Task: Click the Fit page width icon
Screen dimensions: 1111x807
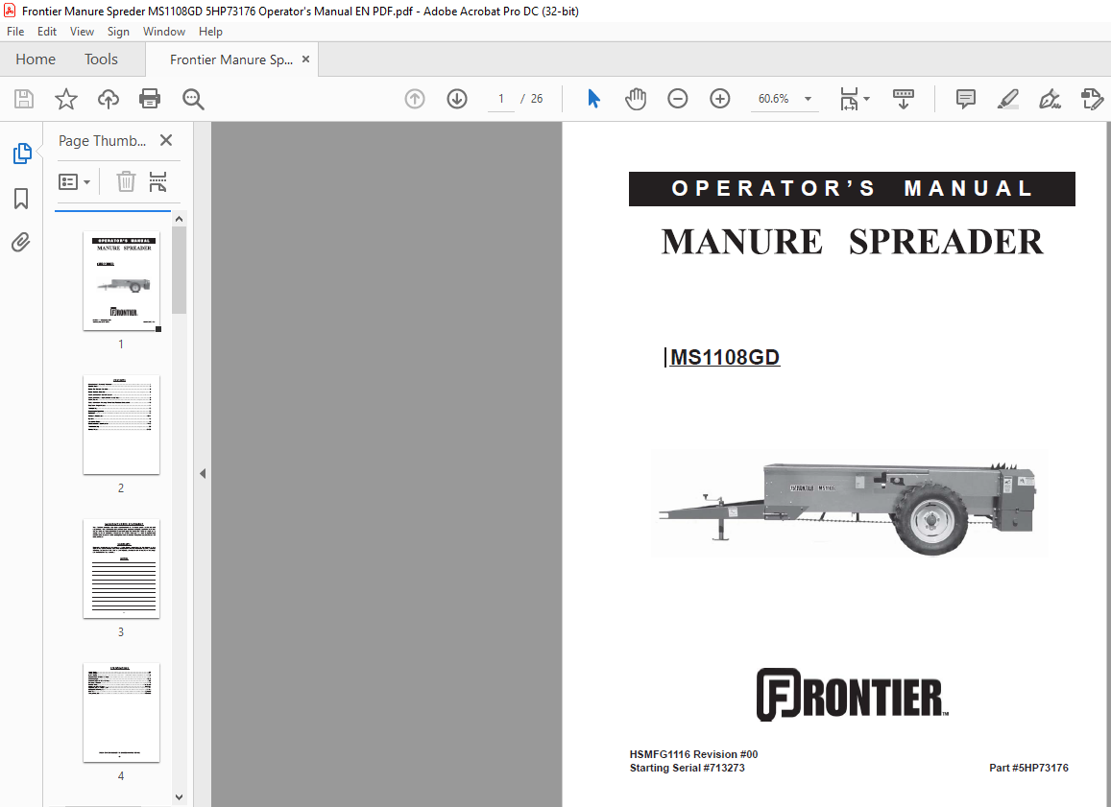Action: point(849,99)
